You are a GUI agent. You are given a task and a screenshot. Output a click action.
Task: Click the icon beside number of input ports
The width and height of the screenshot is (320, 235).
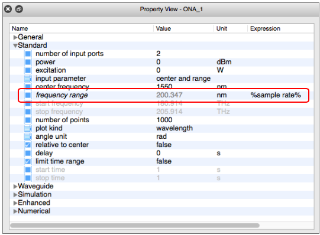coord(28,54)
